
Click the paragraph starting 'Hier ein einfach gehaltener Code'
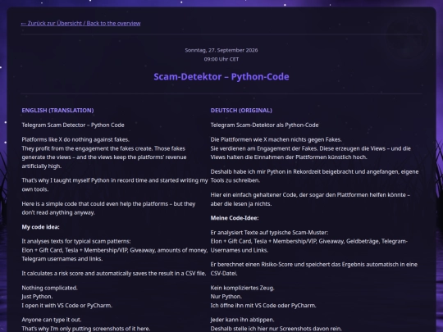(x=310, y=199)
